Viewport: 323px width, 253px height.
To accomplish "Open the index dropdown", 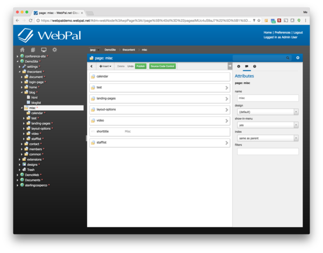I will pos(268,138).
